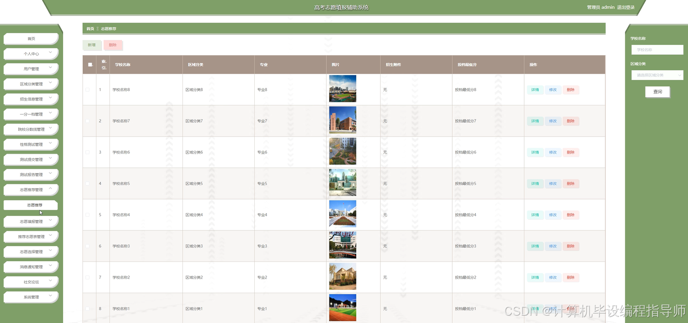
Task: Click the 查询 search button
Action: pyautogui.click(x=657, y=92)
